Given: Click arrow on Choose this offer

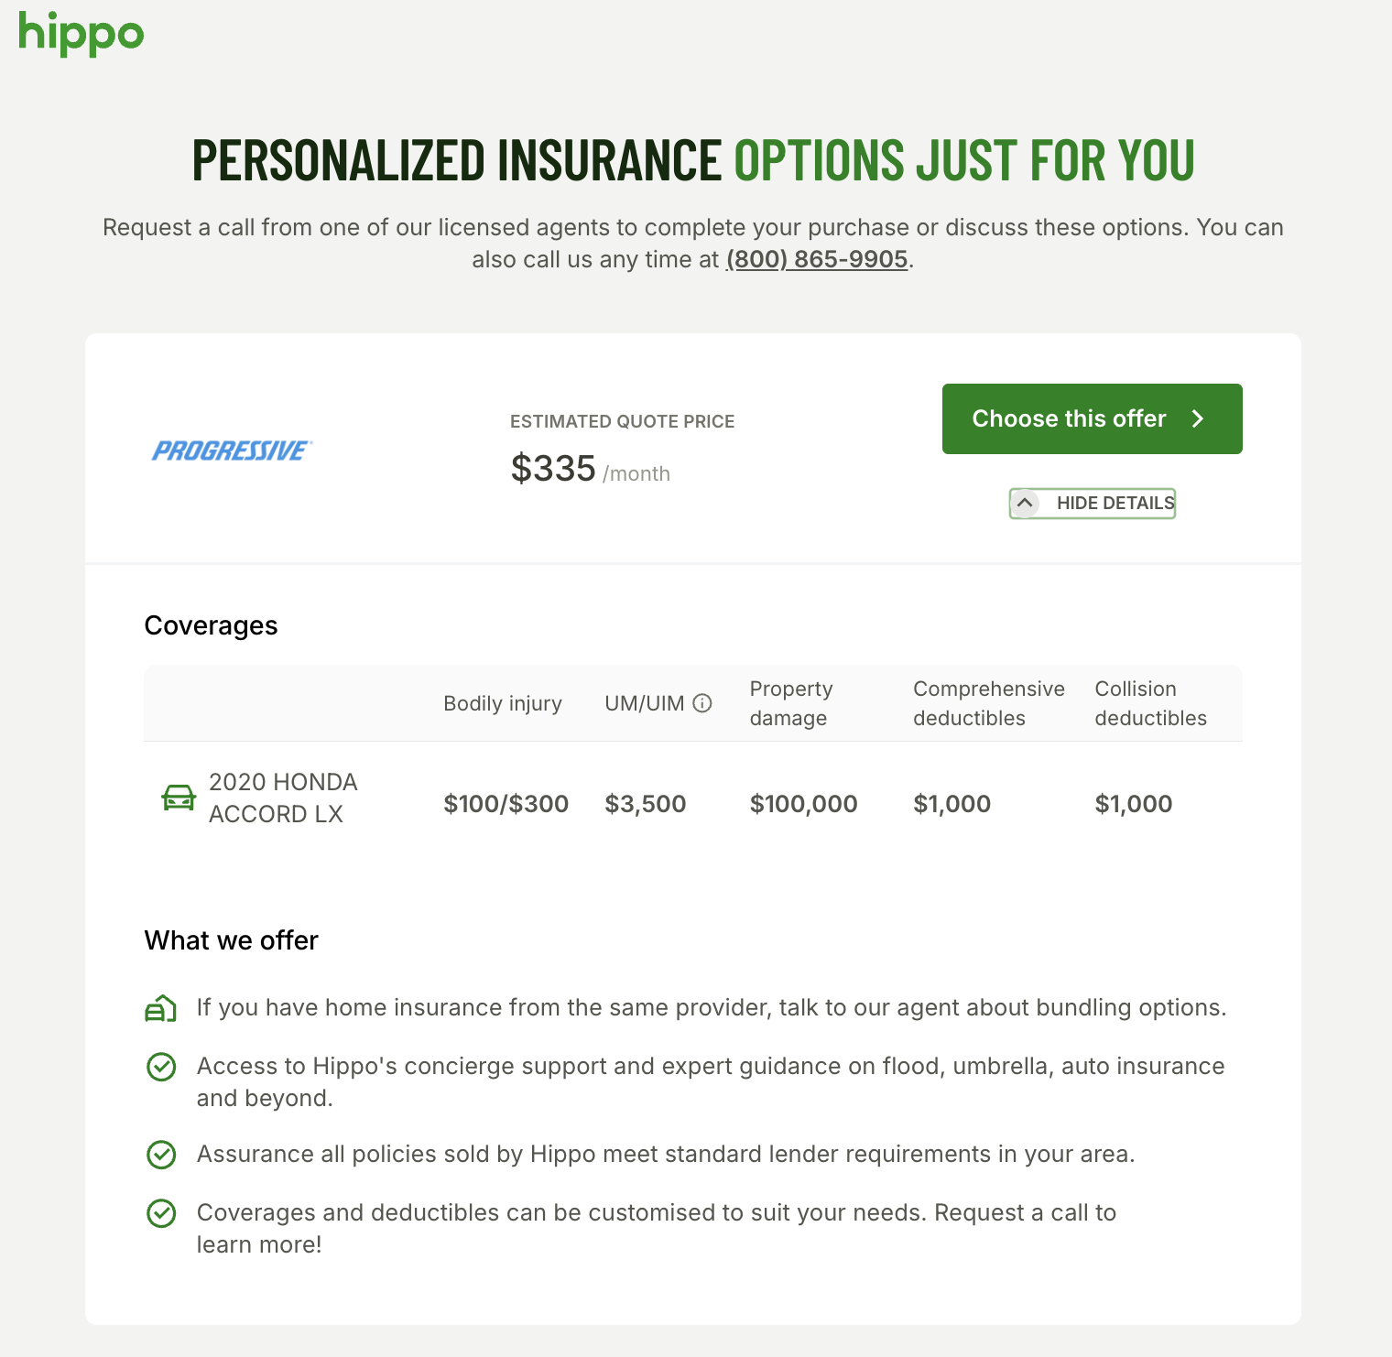Looking at the screenshot, I should (x=1198, y=419).
